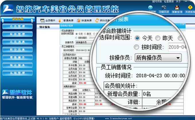Click the 会员充值 row label
The width and height of the screenshot is (195, 120).
(73, 69)
